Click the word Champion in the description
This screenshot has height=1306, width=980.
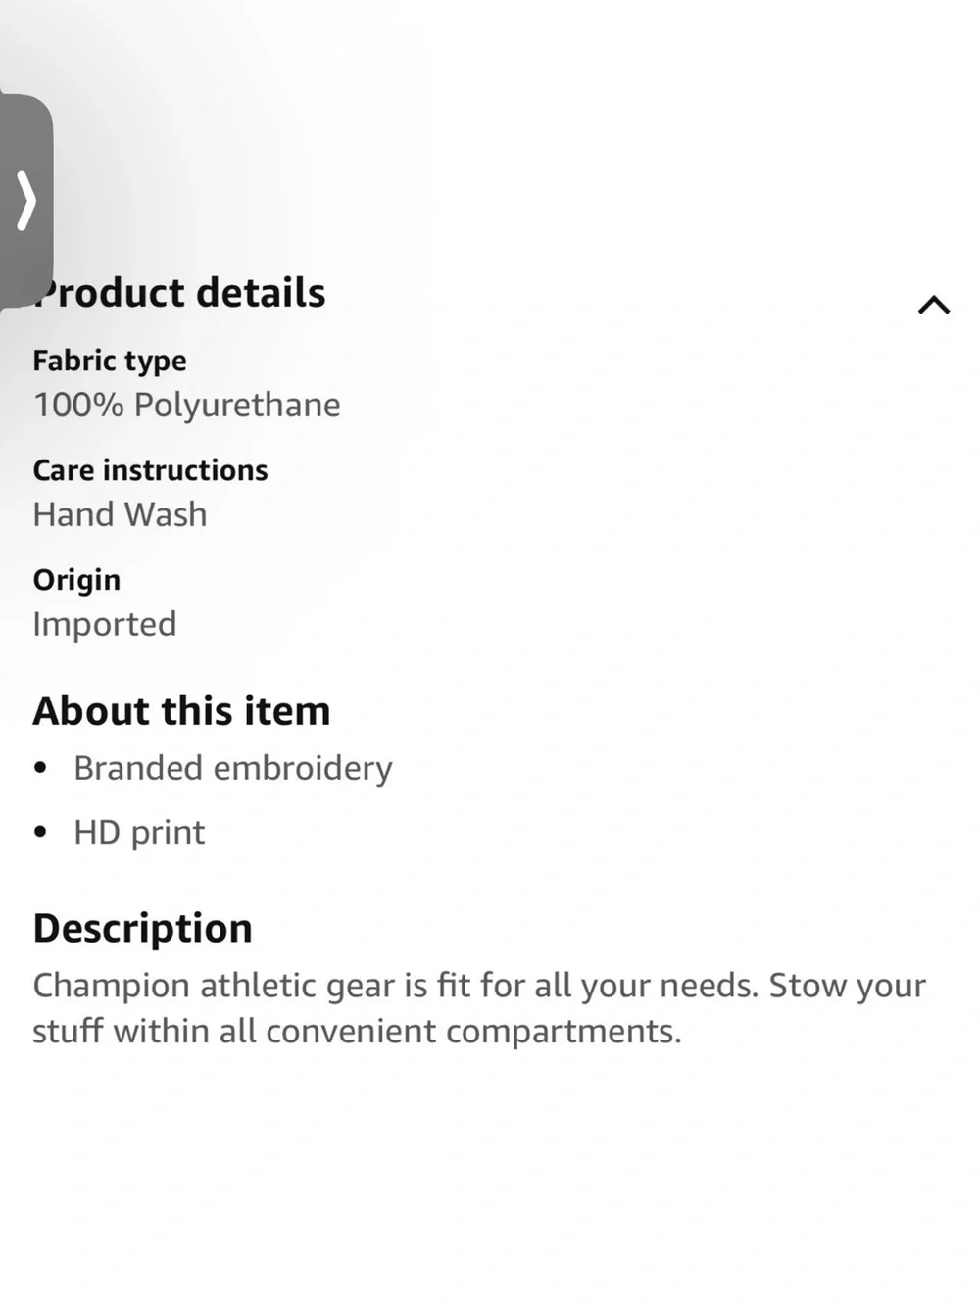tap(112, 986)
